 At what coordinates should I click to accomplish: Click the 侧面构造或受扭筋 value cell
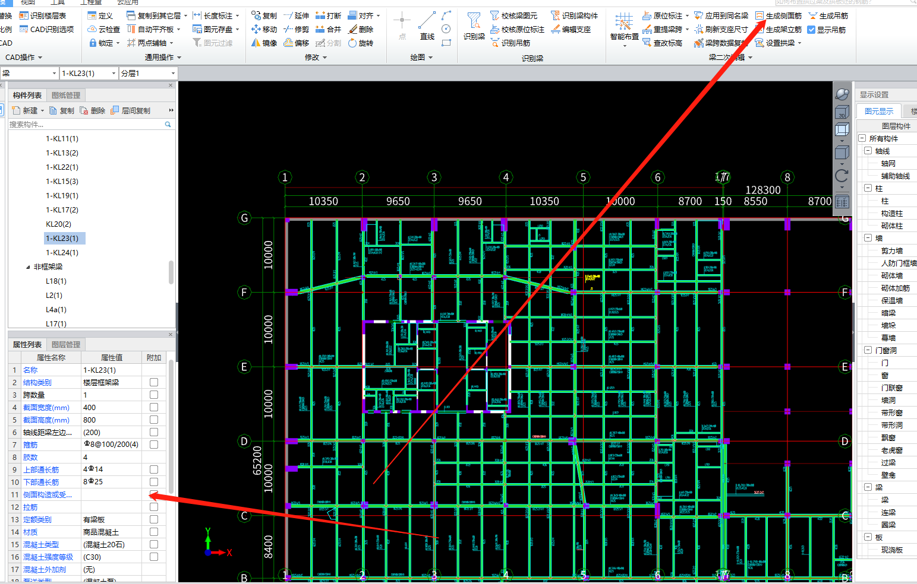[x=112, y=494]
